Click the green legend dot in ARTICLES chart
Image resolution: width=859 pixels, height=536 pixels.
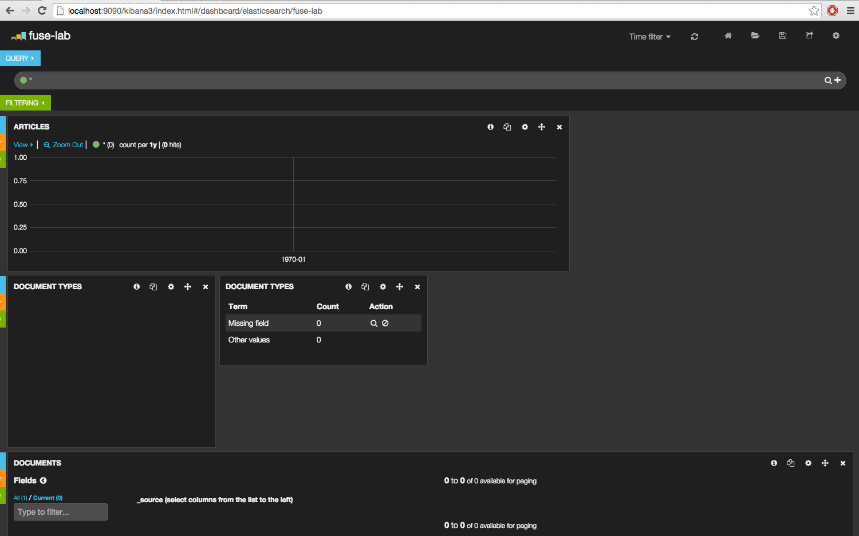pos(96,144)
